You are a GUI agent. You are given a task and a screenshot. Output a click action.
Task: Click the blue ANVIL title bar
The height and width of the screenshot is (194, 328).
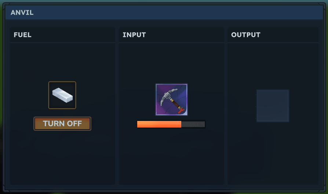click(164, 12)
